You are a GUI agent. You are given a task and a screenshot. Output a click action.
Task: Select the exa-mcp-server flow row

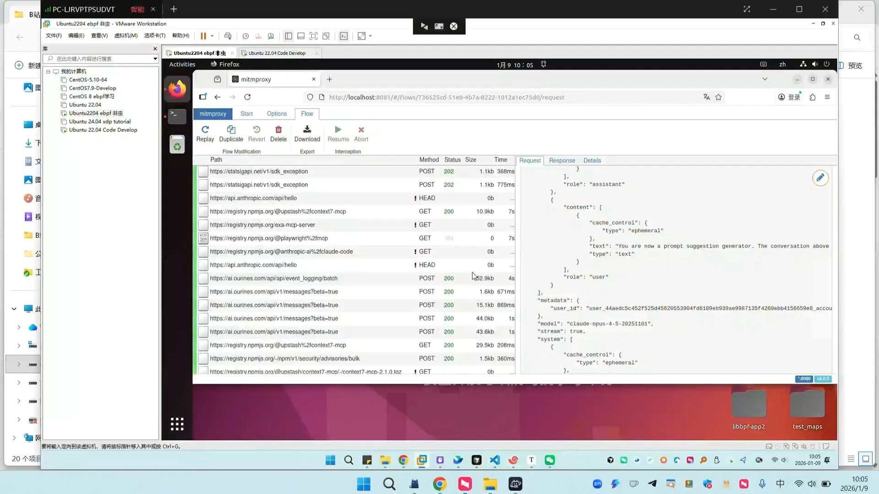tap(262, 225)
